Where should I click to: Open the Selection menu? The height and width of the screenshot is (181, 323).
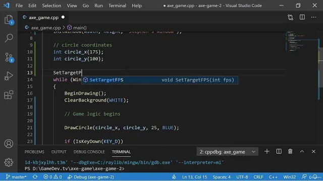coord(51,6)
